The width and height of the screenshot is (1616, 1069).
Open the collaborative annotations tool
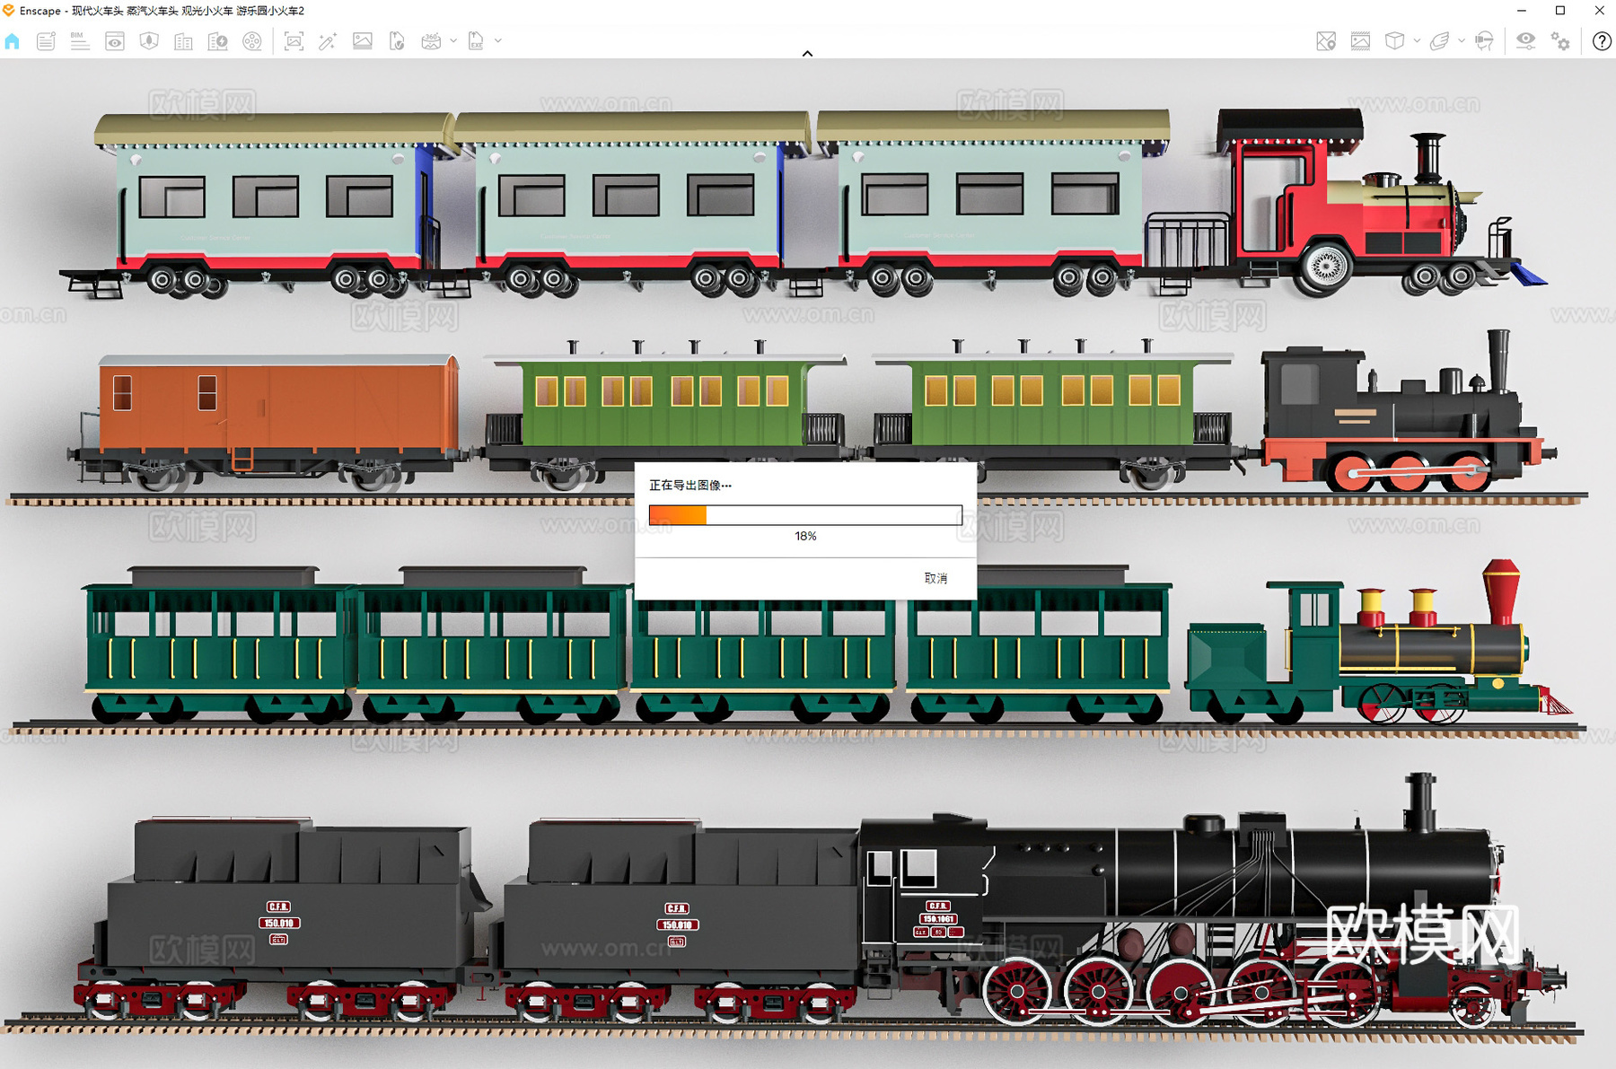[x=46, y=41]
